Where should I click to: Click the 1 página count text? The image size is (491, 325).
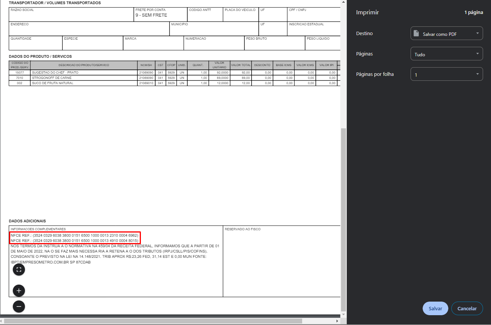click(474, 12)
